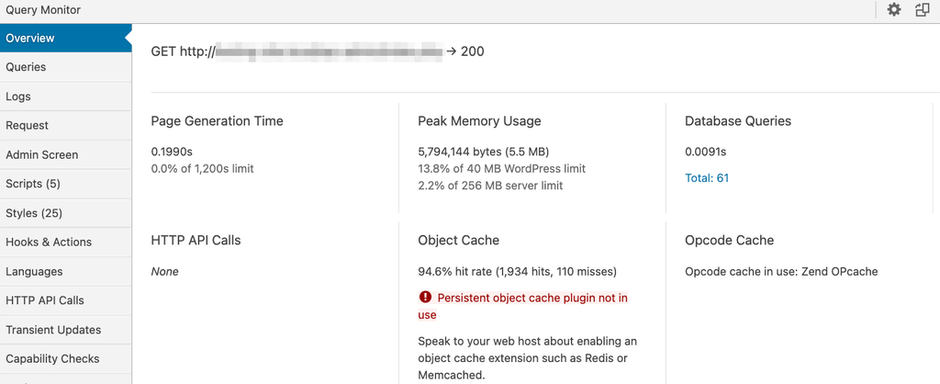
Task: Click the panel dock position icon
Action: (x=922, y=10)
